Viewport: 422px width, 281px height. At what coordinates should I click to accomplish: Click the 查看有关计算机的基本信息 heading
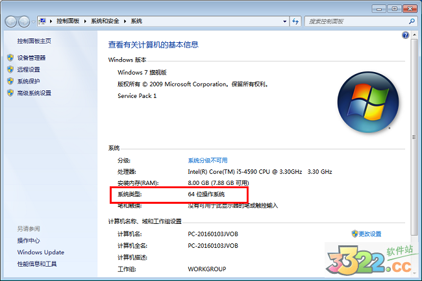pyautogui.click(x=153, y=45)
